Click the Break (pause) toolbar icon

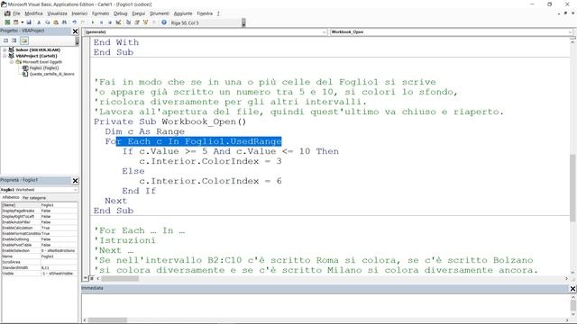[x=101, y=22]
